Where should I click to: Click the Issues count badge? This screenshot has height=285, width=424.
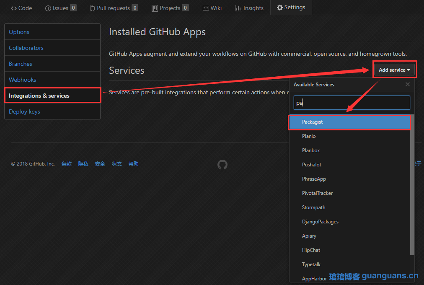[73, 8]
